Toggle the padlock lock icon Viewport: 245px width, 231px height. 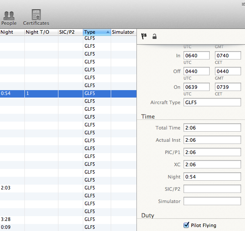[x=154, y=36]
